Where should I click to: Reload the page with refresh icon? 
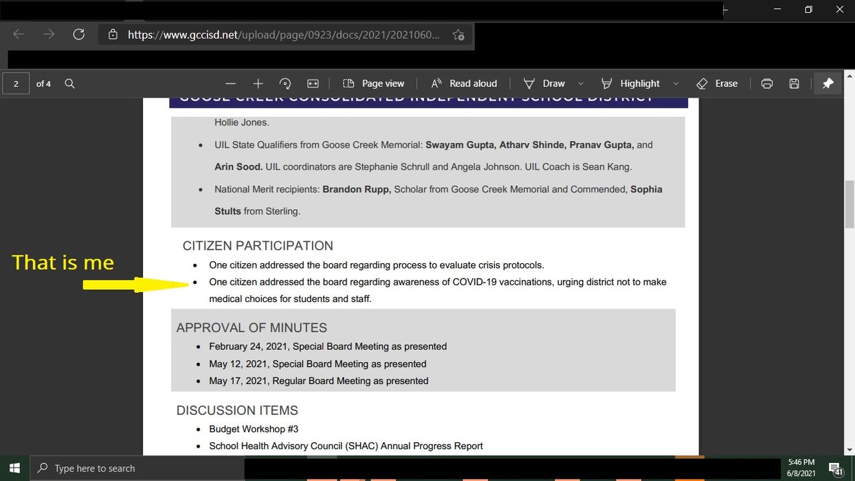click(x=79, y=35)
